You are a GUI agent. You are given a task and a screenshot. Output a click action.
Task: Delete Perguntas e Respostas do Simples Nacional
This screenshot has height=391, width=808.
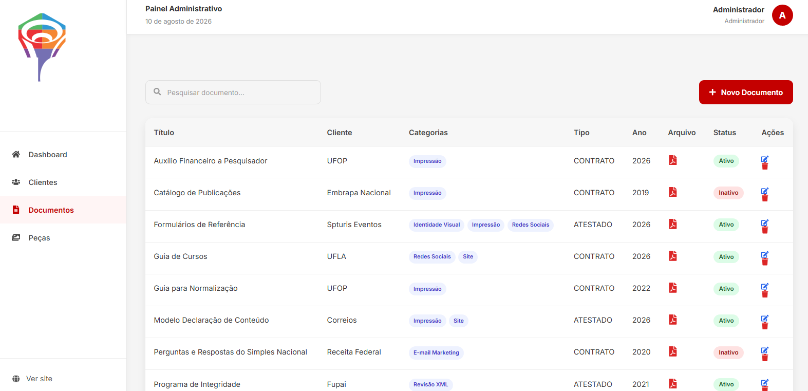(765, 358)
